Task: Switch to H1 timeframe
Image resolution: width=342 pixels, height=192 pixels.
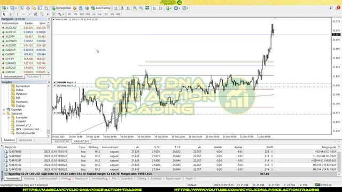Action: click(94, 14)
